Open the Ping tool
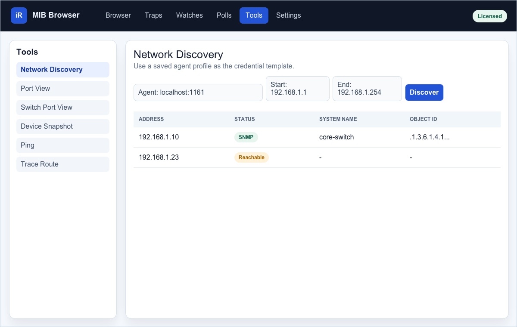The image size is (517, 327). tap(63, 145)
